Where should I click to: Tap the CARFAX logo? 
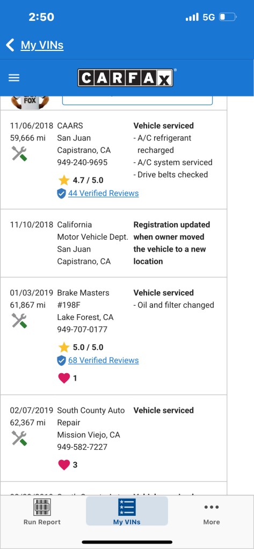point(125,77)
